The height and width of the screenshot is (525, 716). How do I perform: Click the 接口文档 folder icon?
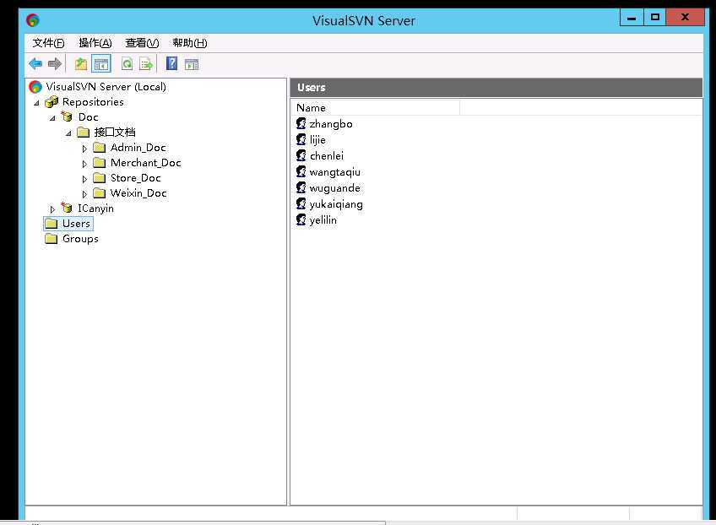(x=83, y=133)
